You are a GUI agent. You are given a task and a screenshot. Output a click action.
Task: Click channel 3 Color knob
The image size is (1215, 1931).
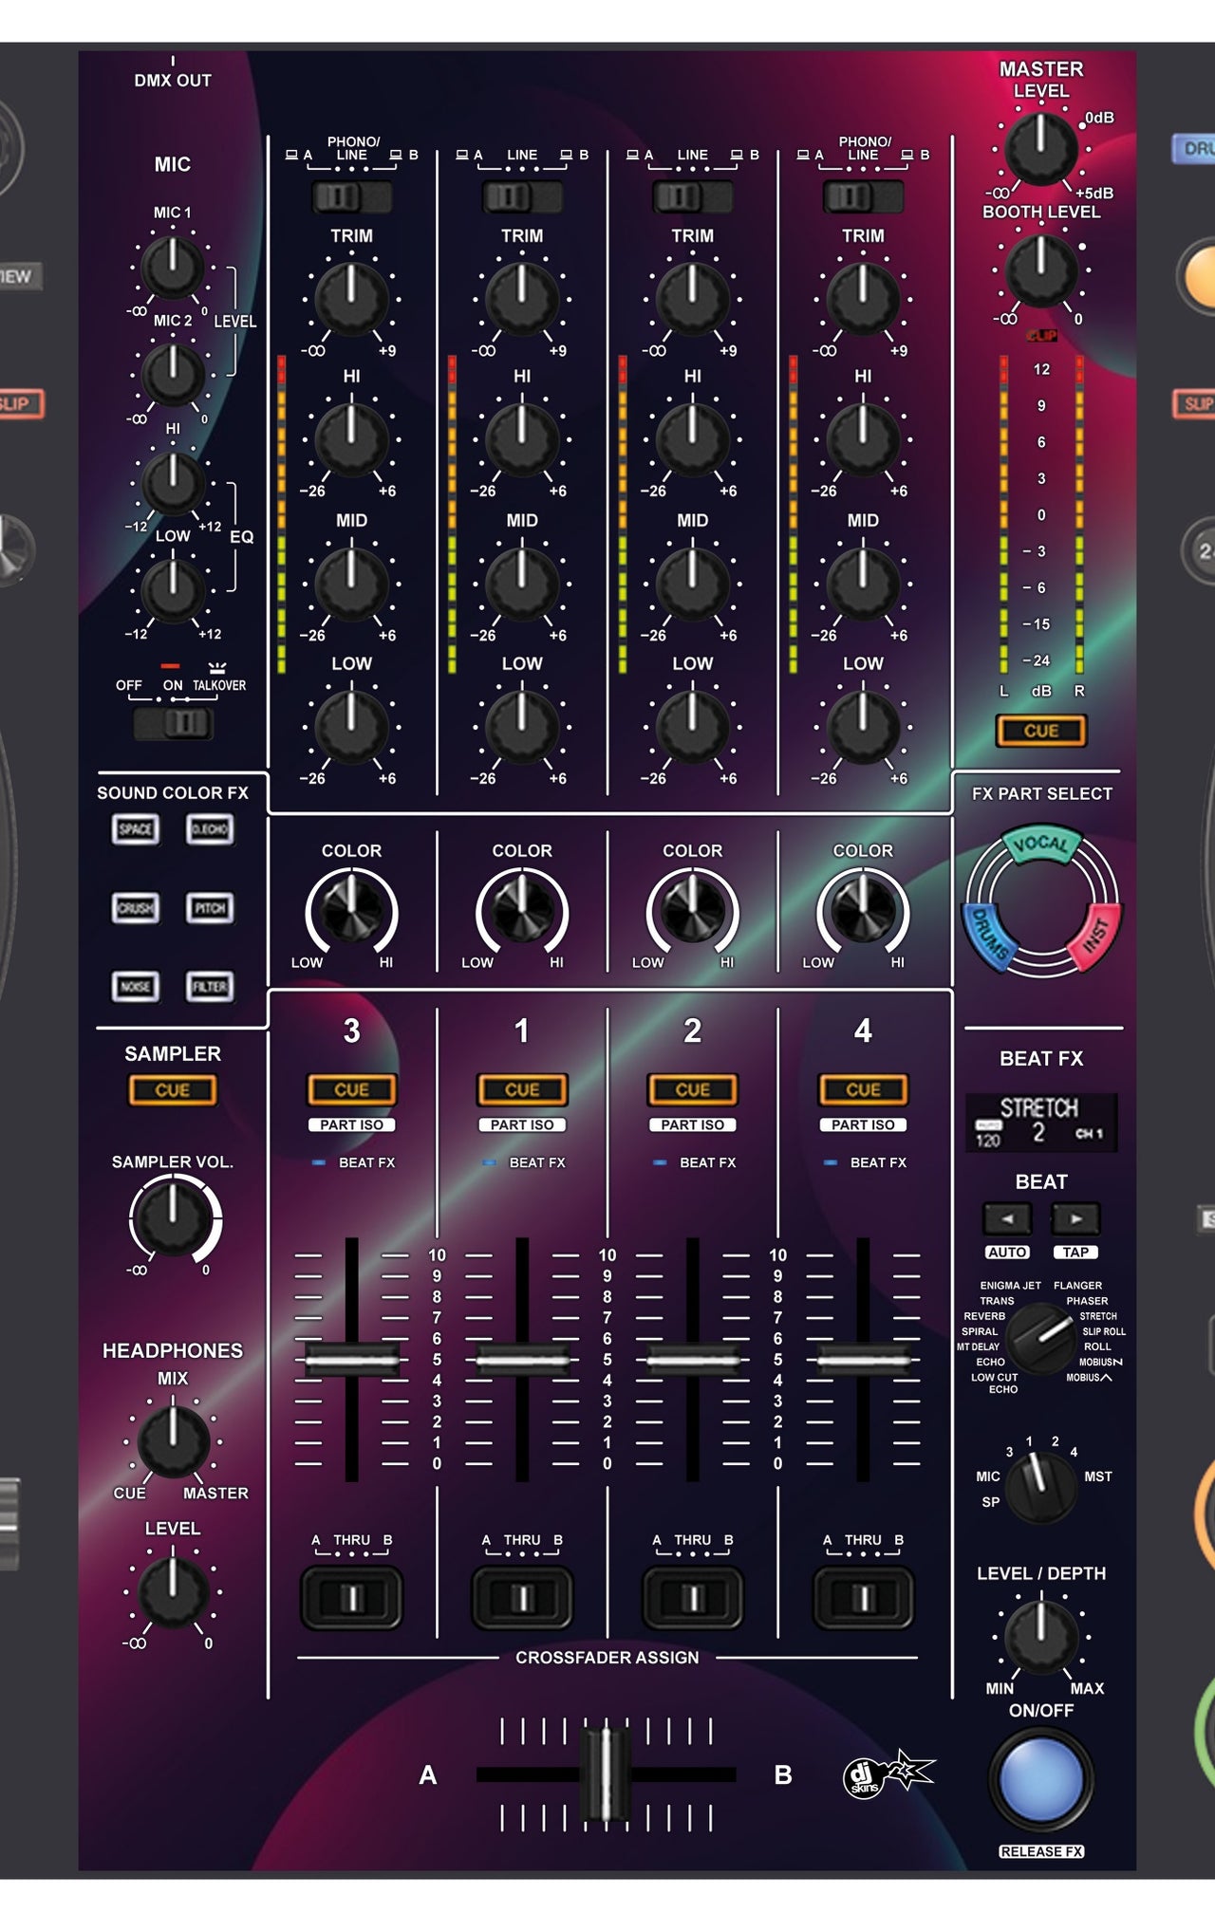pyautogui.click(x=351, y=912)
